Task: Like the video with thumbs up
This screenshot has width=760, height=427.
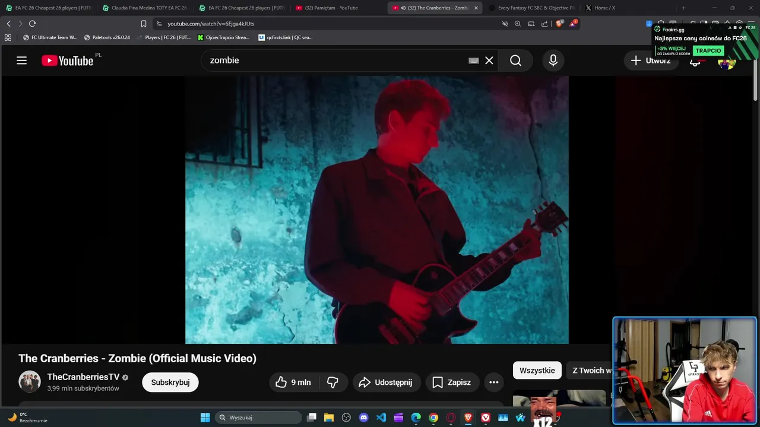Action: (294, 383)
